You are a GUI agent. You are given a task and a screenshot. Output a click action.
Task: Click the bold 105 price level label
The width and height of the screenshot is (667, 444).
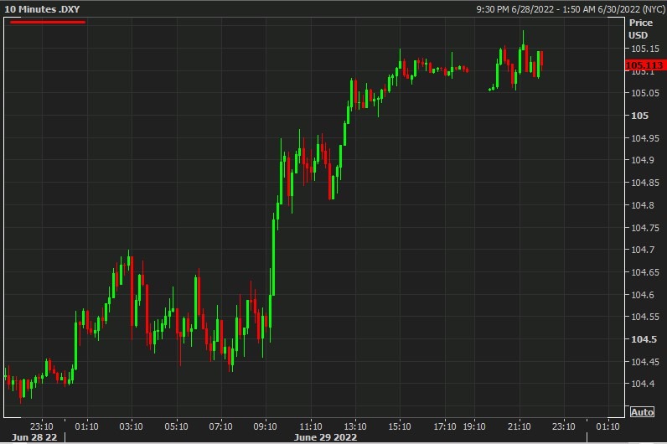click(639, 116)
